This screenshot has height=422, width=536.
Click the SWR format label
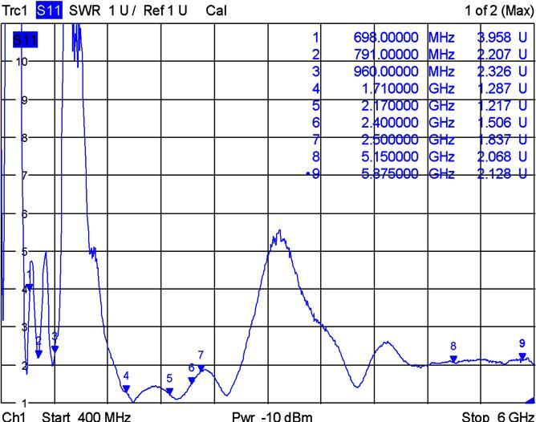click(84, 11)
